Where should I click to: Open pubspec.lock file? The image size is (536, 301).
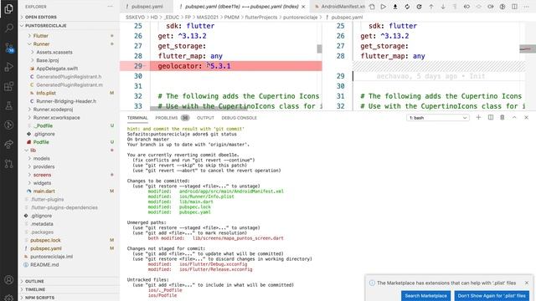(x=45, y=240)
